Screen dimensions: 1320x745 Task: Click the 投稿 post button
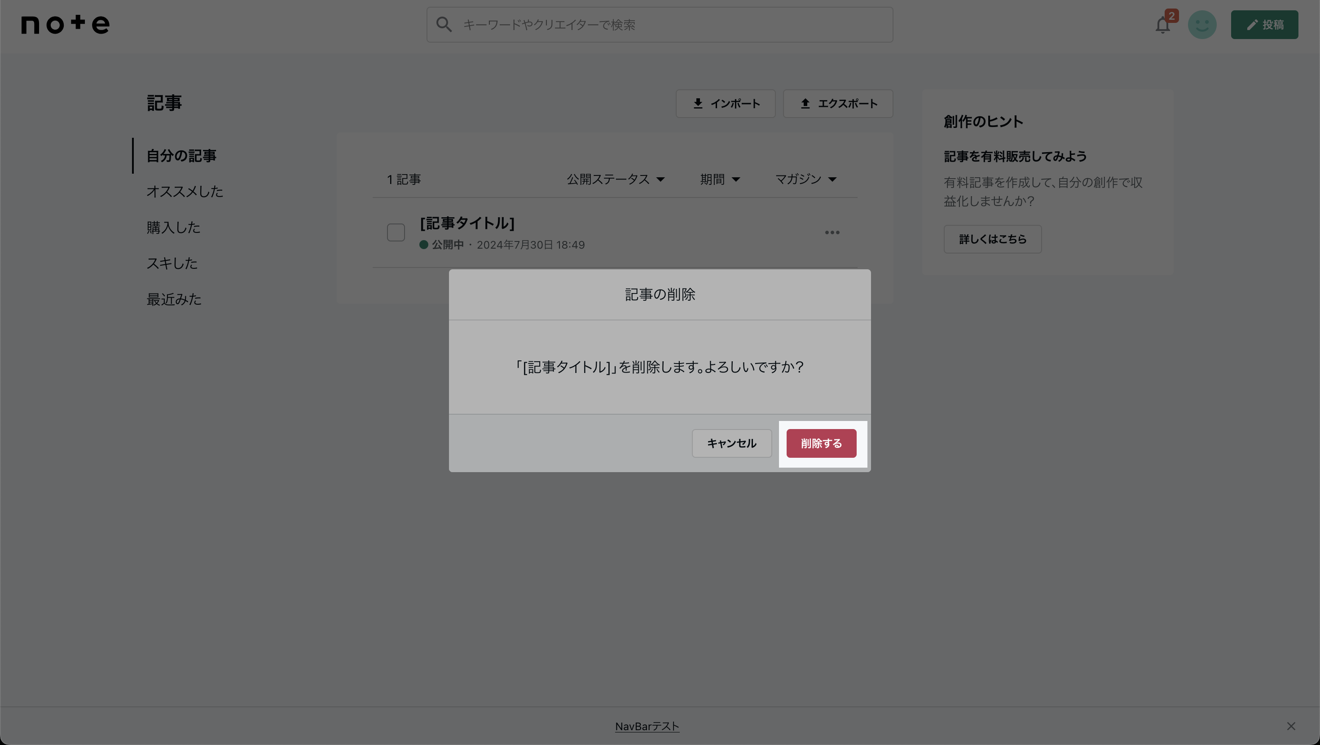(x=1264, y=25)
